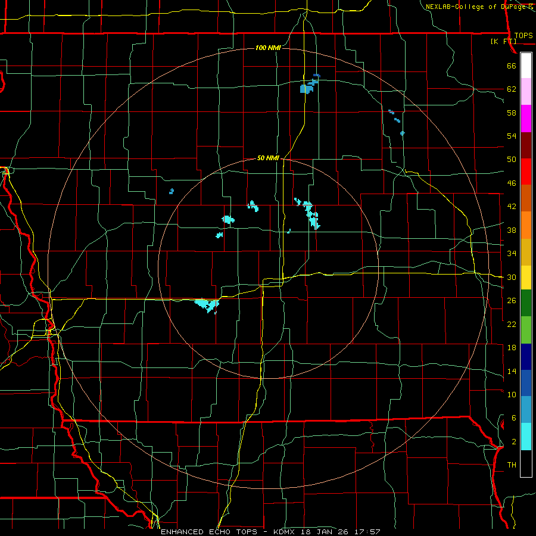Image resolution: width=536 pixels, height=536 pixels.
Task: Click the gold legend color block
Action: [x=526, y=252]
